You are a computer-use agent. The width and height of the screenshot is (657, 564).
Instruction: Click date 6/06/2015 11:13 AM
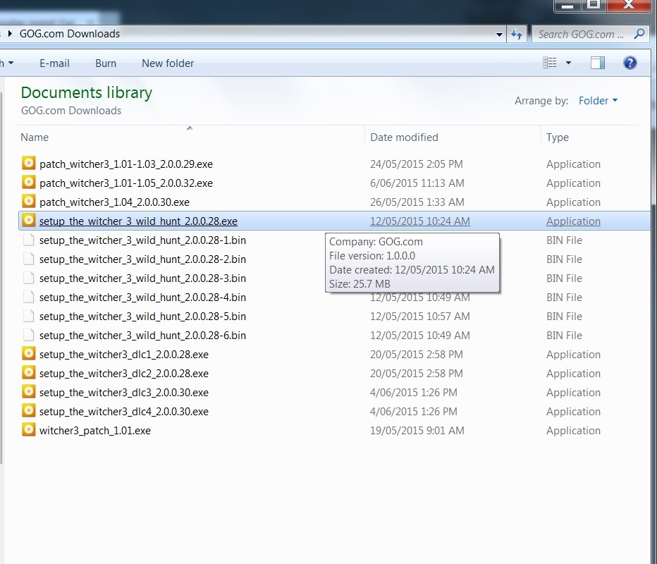tap(417, 183)
